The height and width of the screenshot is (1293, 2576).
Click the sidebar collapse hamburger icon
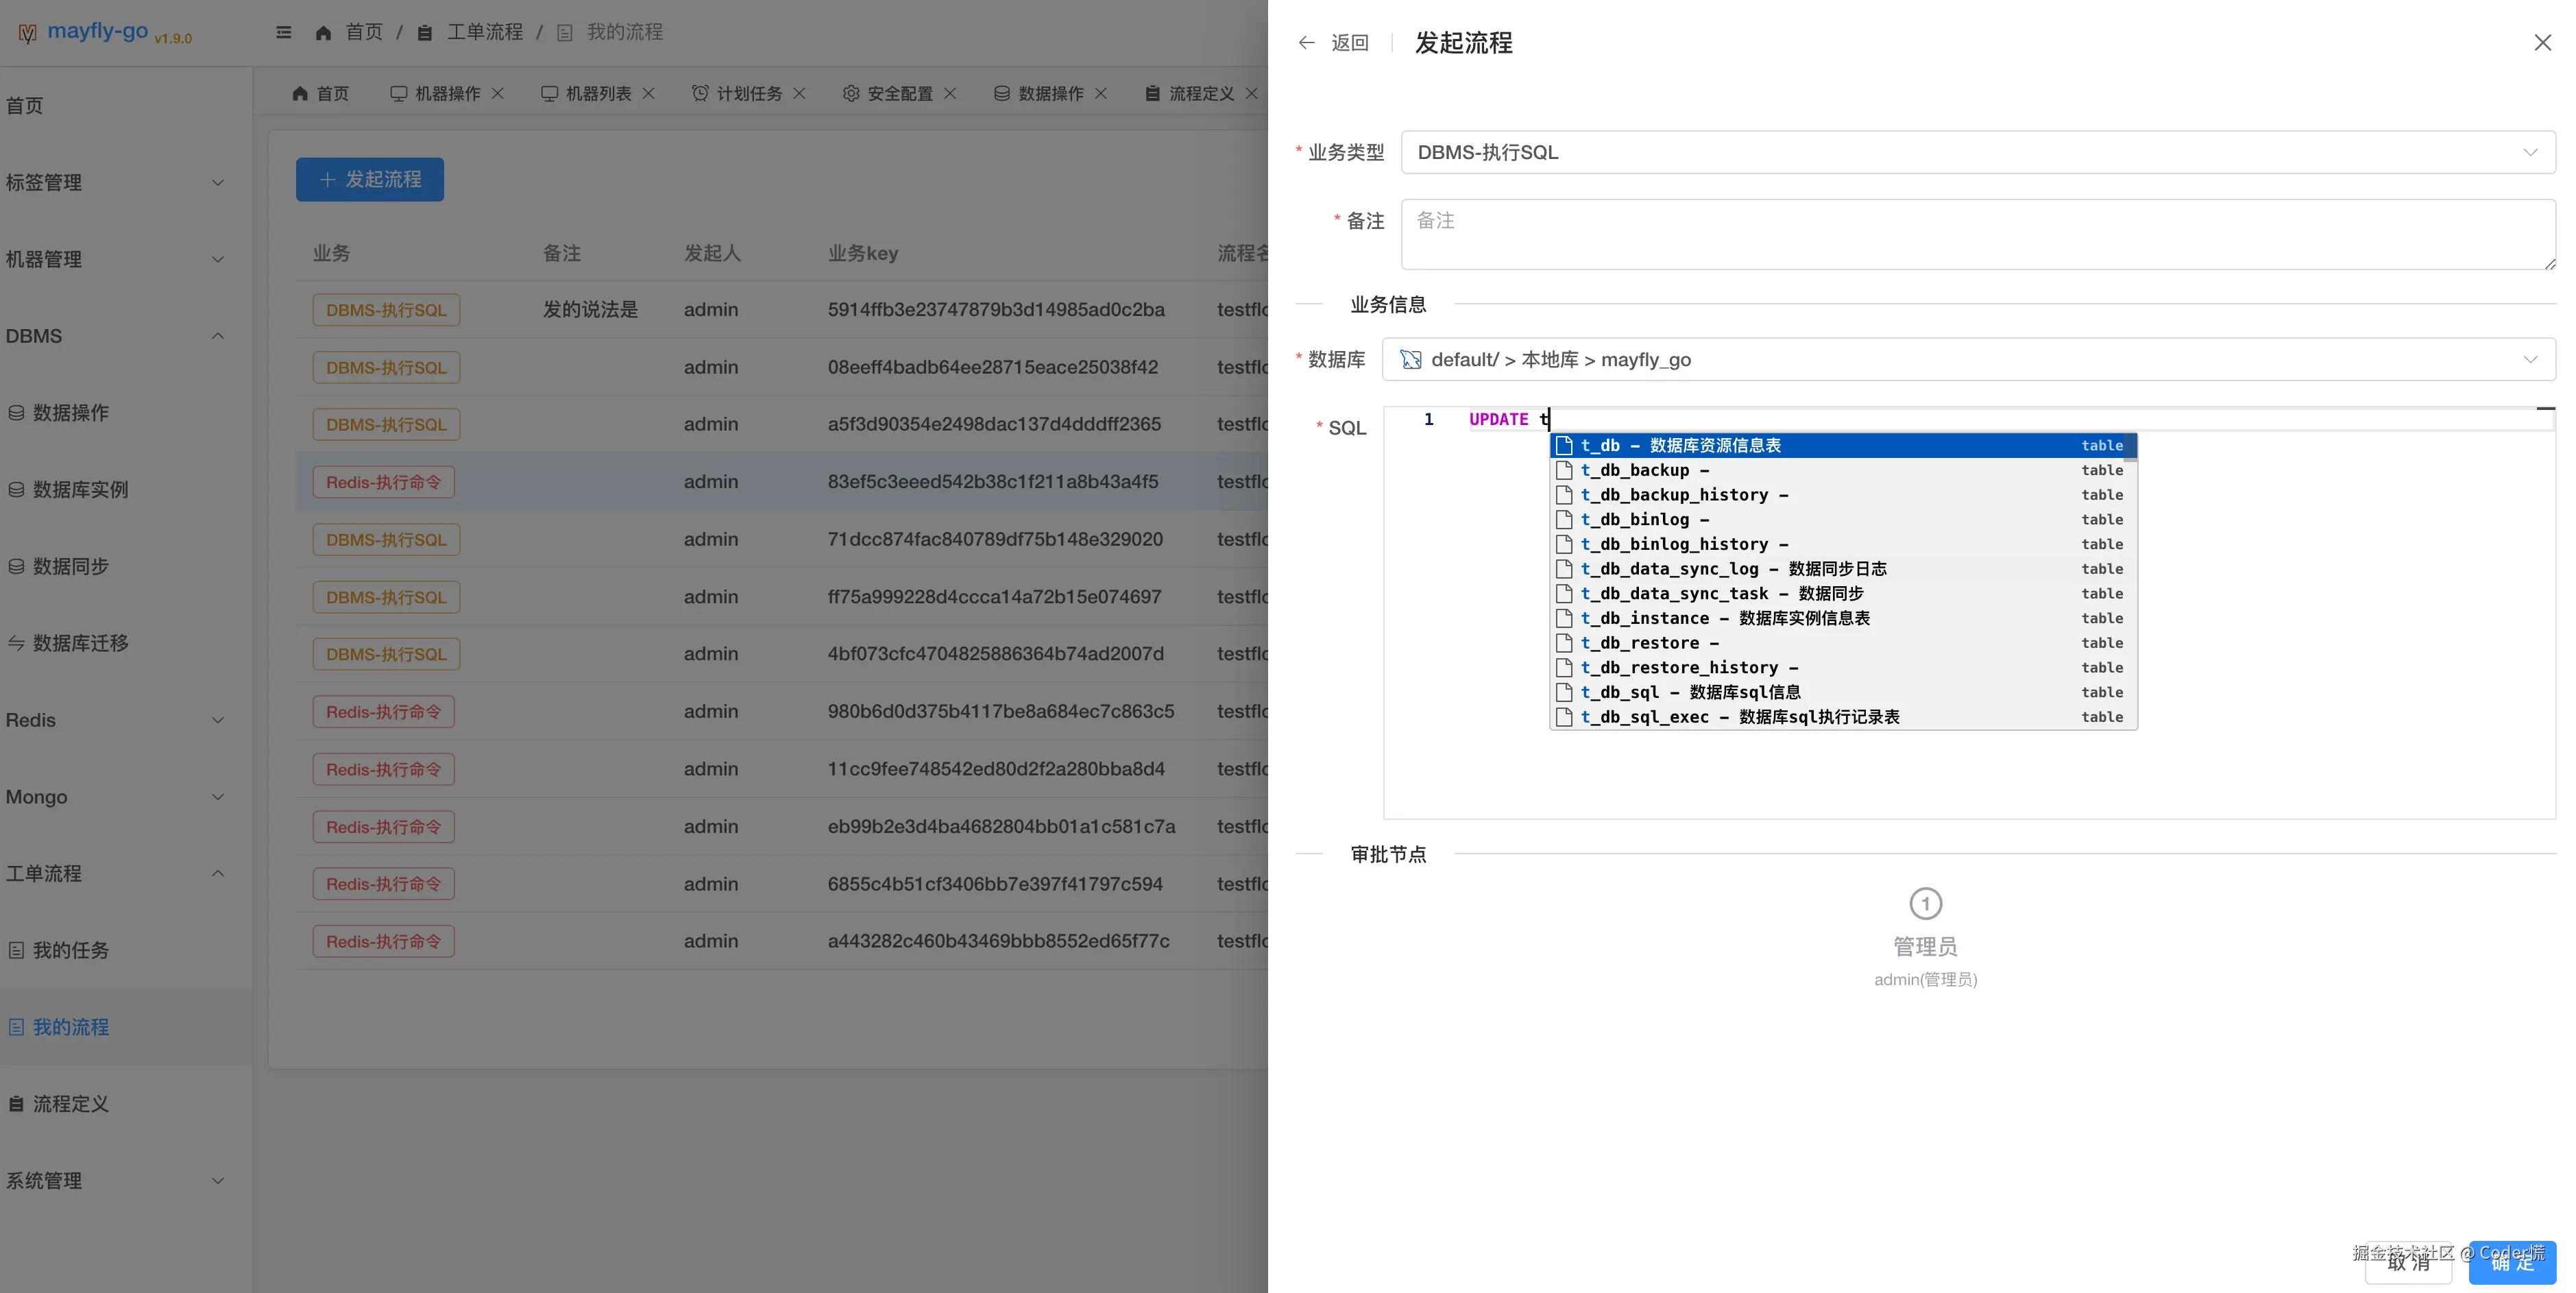click(x=284, y=32)
